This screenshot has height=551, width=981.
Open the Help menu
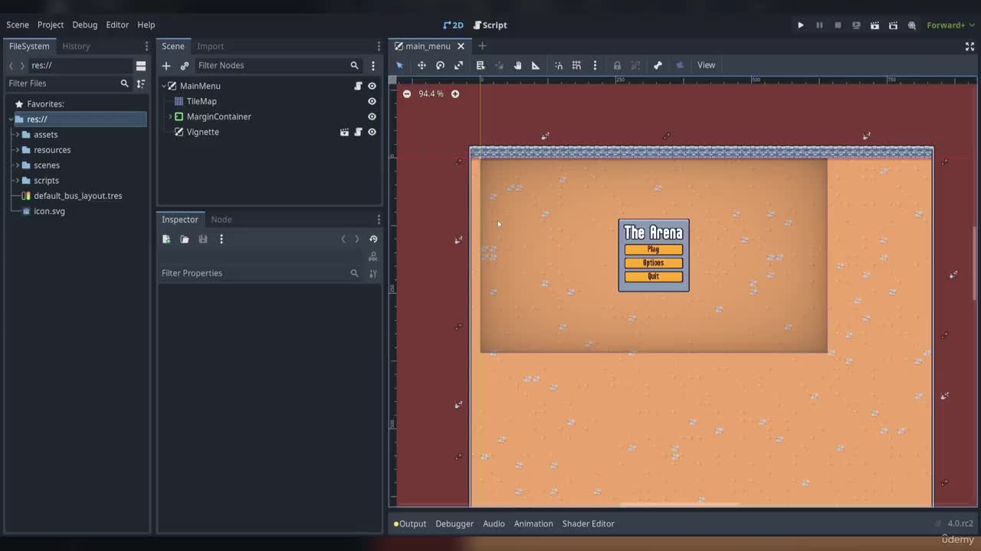point(146,25)
